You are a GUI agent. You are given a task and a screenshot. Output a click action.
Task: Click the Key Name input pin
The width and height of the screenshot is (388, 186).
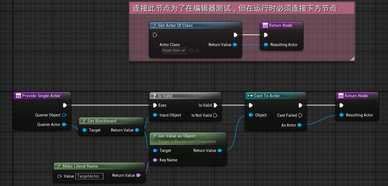[155, 160]
